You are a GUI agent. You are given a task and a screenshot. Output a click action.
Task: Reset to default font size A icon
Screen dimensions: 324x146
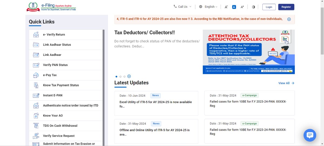234,7
